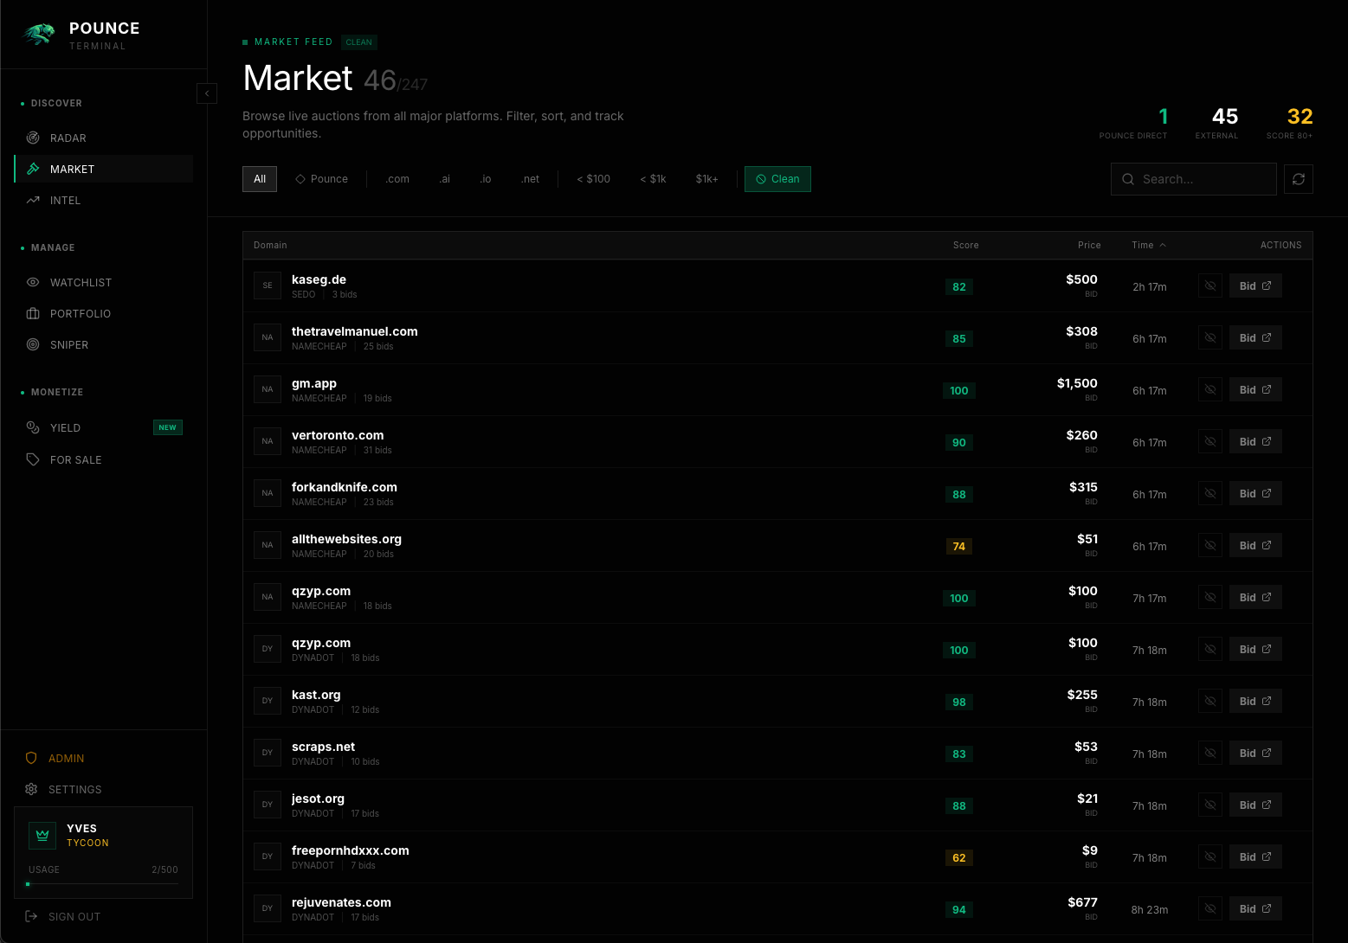
Task: Sort table by Price column
Action: pos(1089,245)
